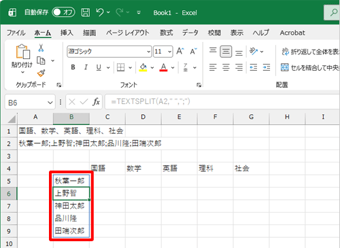Click the Borders icon
Screen dimensions: 340x248
pyautogui.click(x=120, y=67)
